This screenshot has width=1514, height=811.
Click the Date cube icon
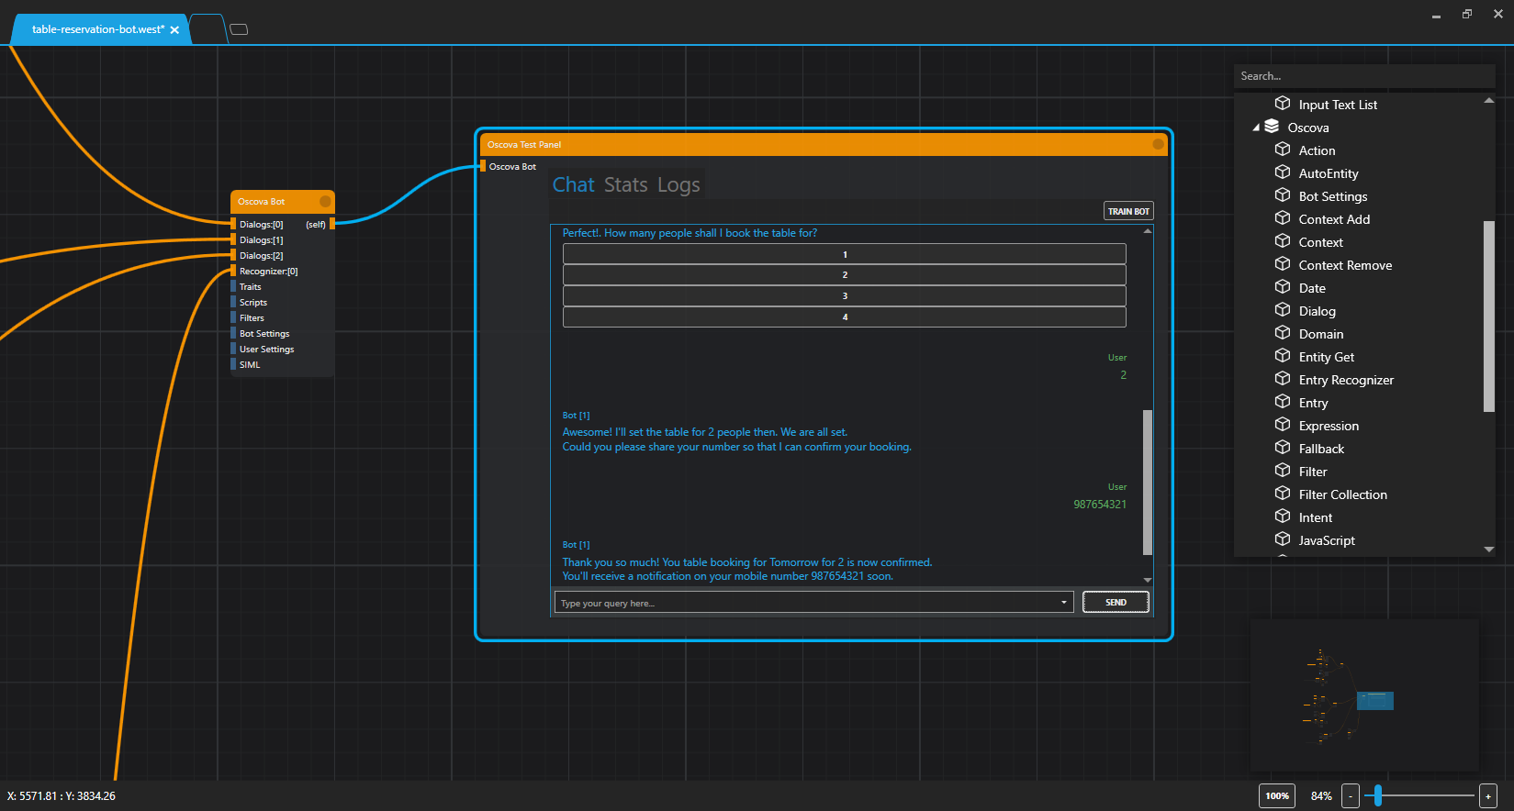click(x=1283, y=286)
